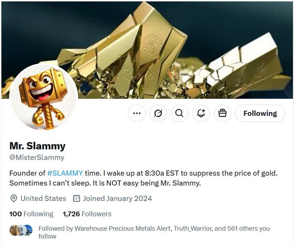Screen dimensions: 294x245
Task: Open Mr. Slammy's profile avatar picture
Action: click(x=43, y=97)
